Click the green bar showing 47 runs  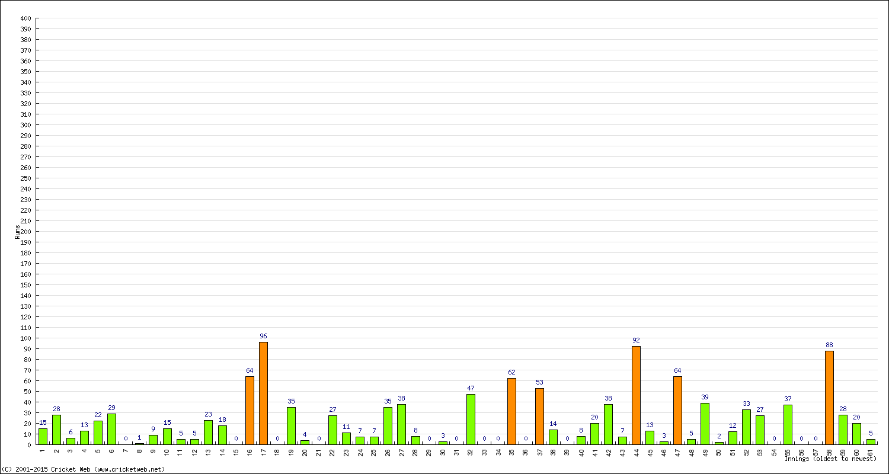471,419
